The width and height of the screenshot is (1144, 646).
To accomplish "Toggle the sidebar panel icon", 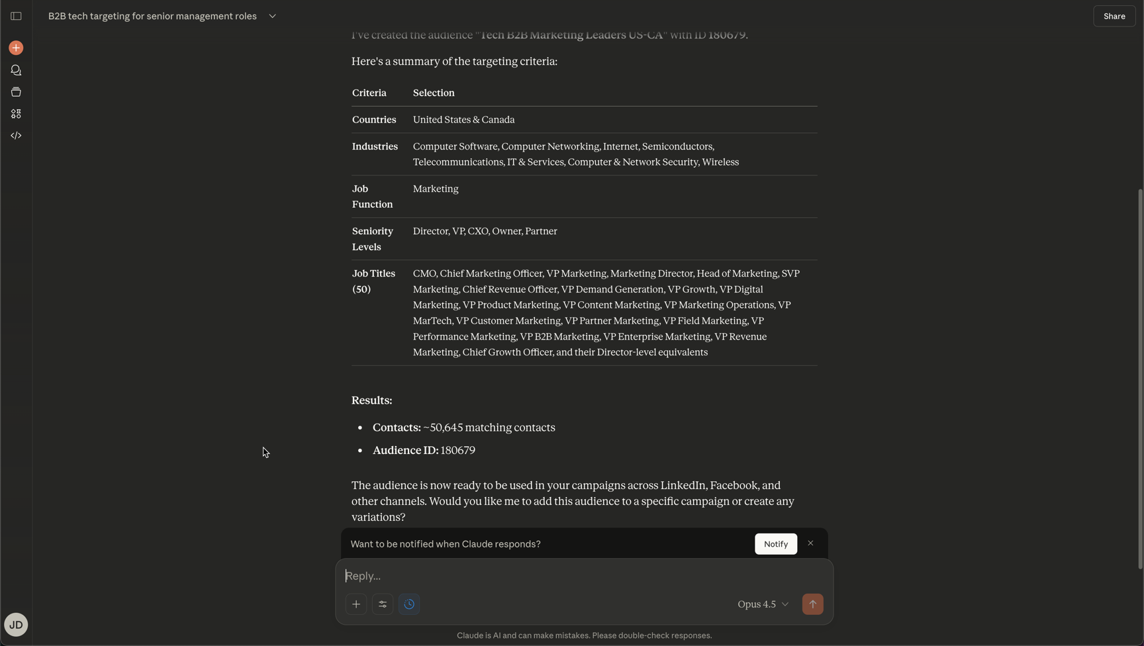I will coord(16,16).
